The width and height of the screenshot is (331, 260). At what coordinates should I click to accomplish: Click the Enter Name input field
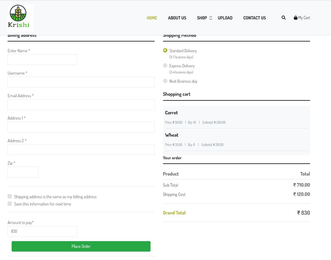click(x=42, y=59)
